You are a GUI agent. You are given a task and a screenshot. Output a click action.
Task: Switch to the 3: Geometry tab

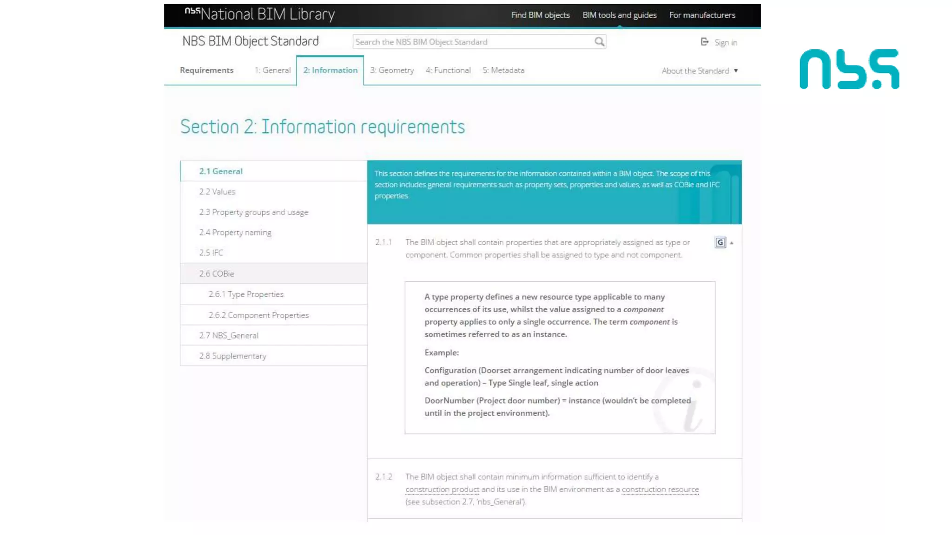tap(392, 70)
